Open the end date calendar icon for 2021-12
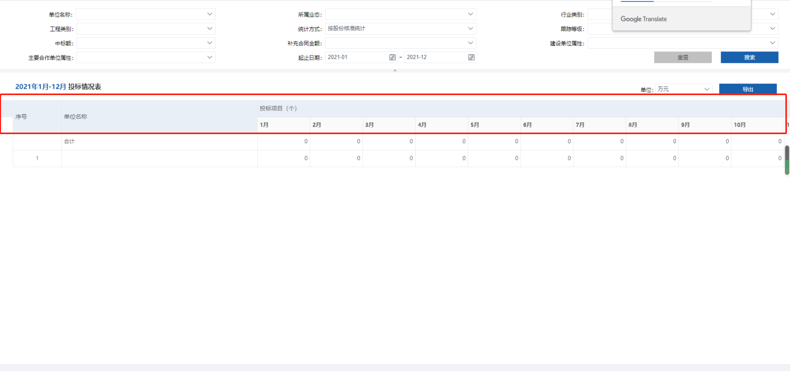Screen dimensions: 790x371 click(x=471, y=58)
